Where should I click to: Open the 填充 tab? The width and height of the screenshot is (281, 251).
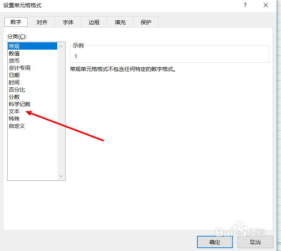tap(120, 22)
